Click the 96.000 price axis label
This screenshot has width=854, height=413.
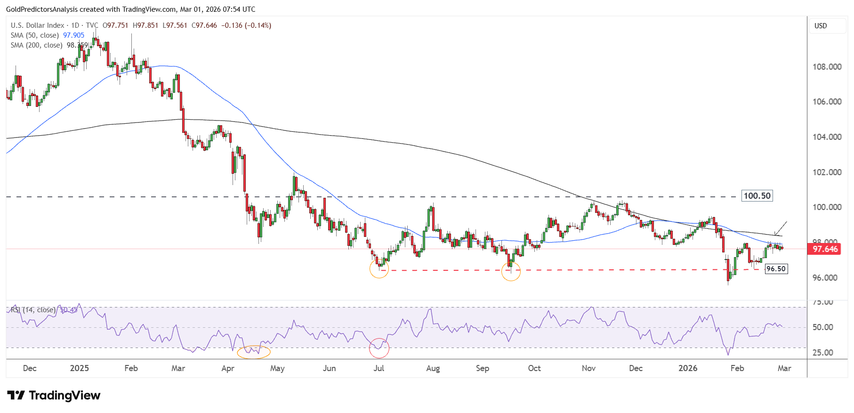click(825, 278)
